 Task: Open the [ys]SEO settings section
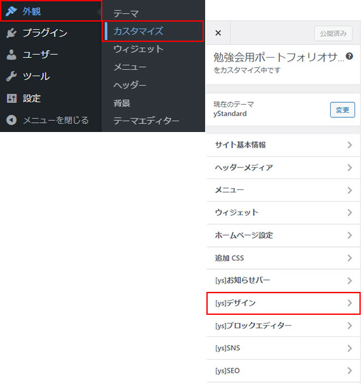click(283, 371)
